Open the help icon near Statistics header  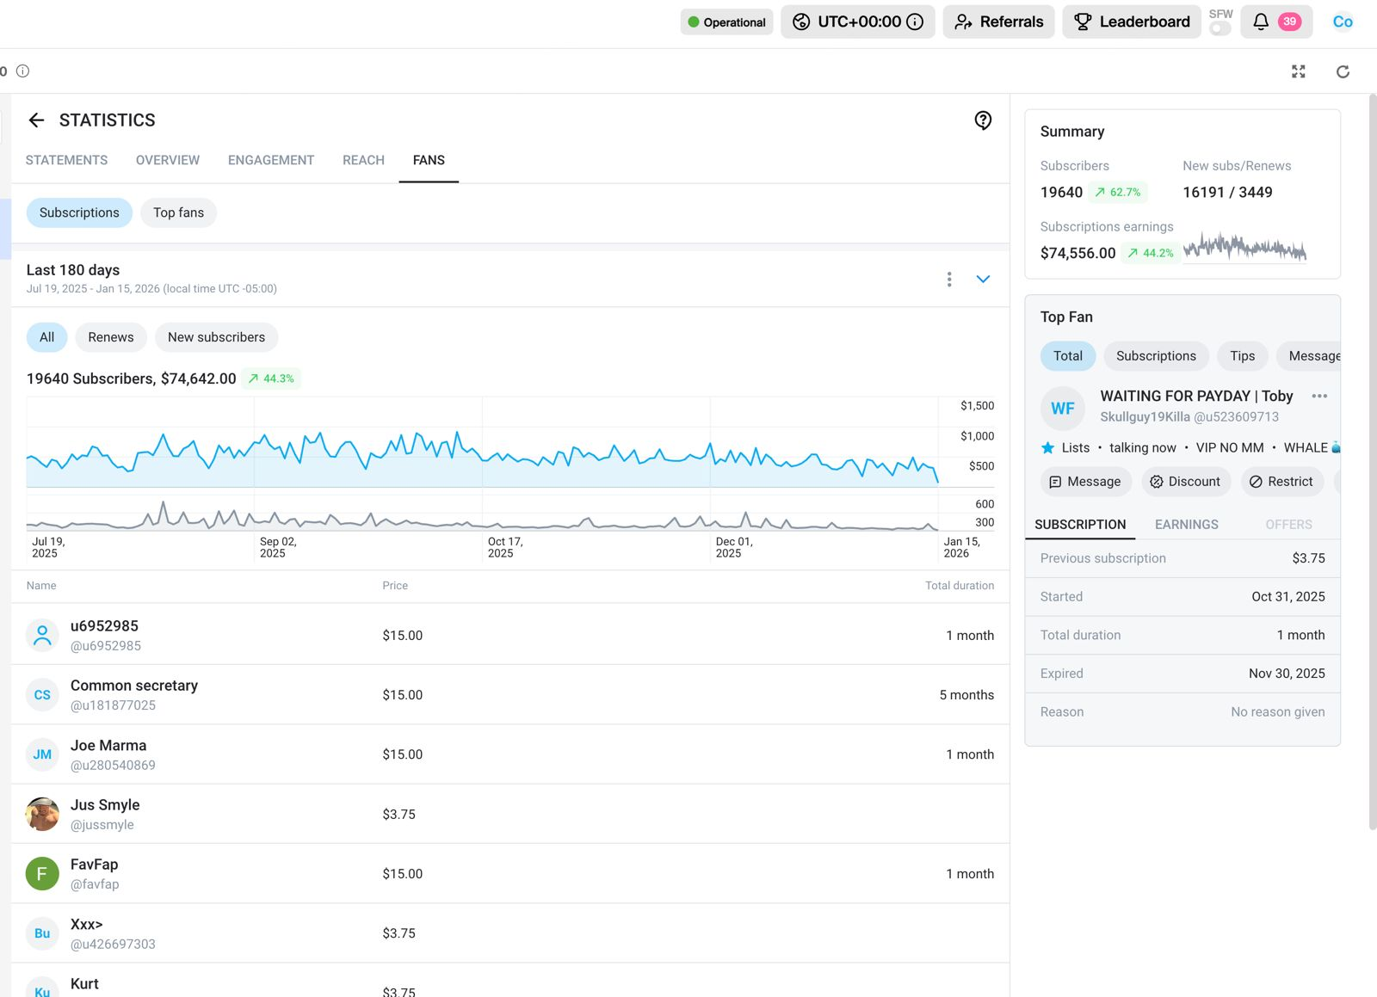point(983,120)
